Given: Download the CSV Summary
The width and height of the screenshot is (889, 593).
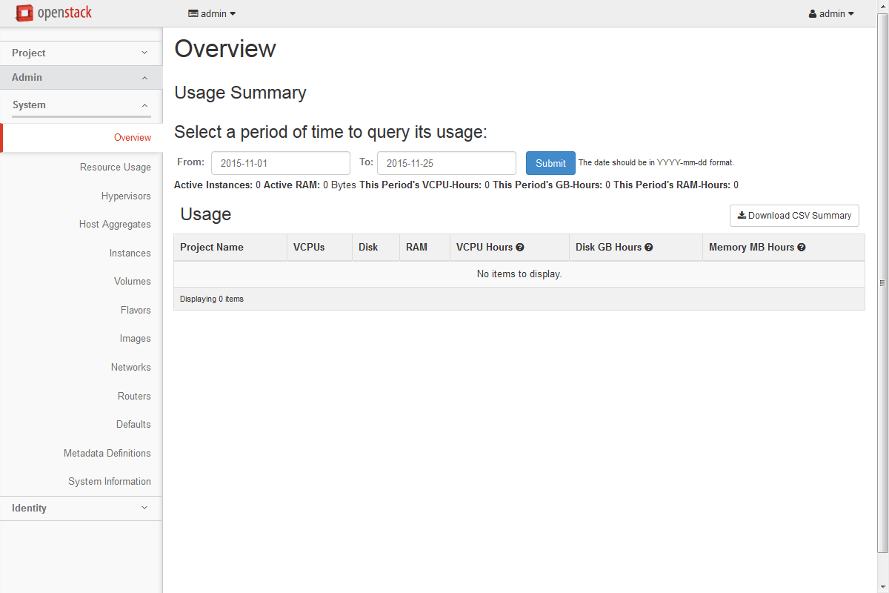Looking at the screenshot, I should pyautogui.click(x=794, y=216).
